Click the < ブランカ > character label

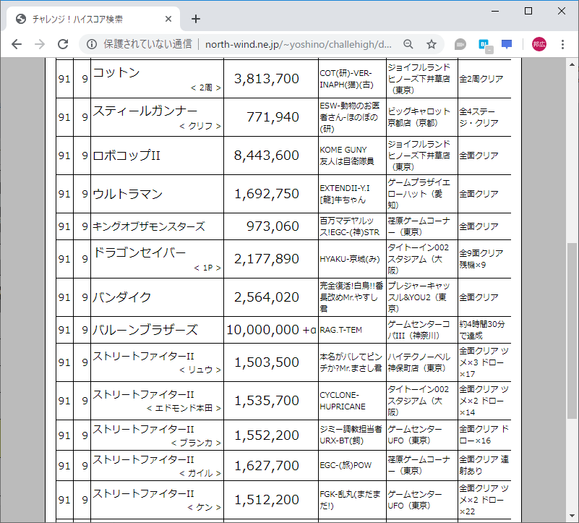[196, 443]
